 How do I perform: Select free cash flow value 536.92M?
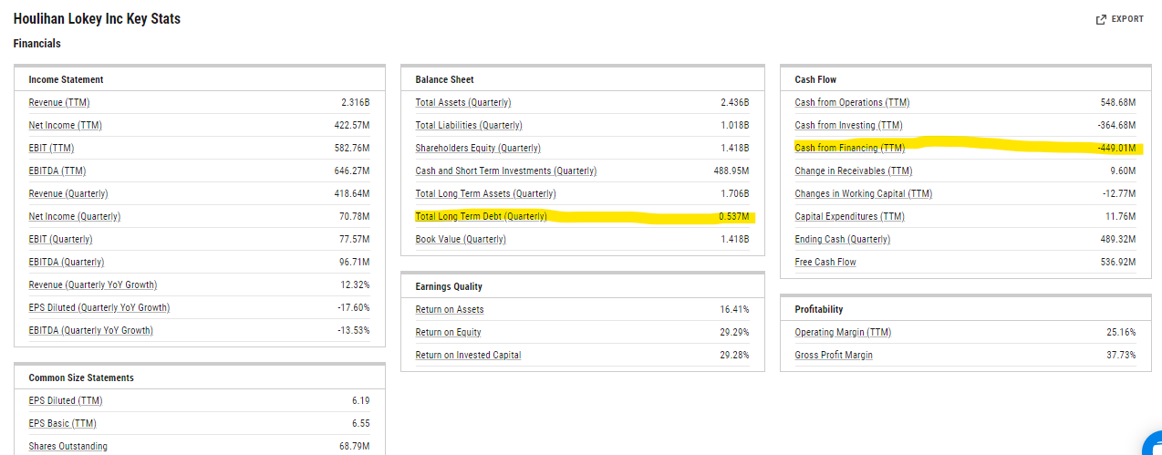tap(1119, 262)
